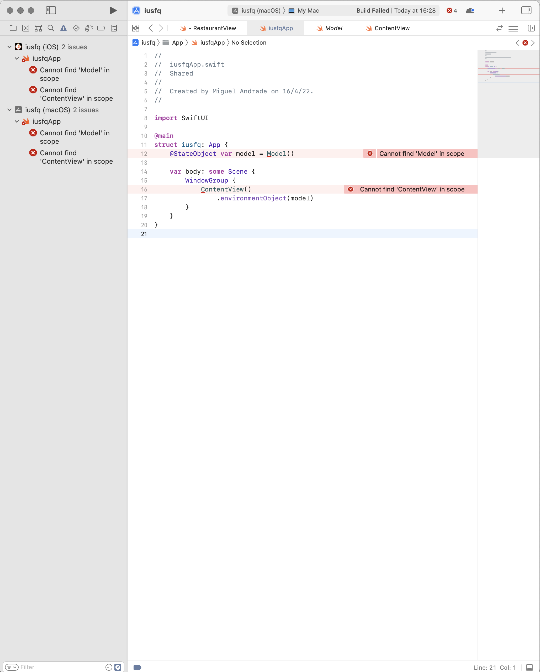Click the Run build play button
This screenshot has height=672, width=540.
[113, 10]
